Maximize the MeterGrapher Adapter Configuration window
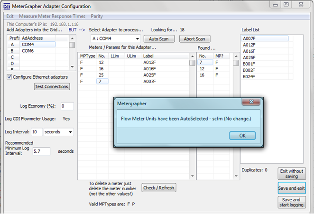The width and height of the screenshot is (314, 214). coord(286,5)
